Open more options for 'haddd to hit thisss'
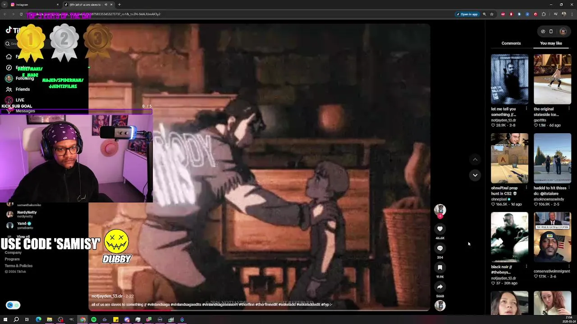Viewport: 577px width, 324px height. click(569, 188)
